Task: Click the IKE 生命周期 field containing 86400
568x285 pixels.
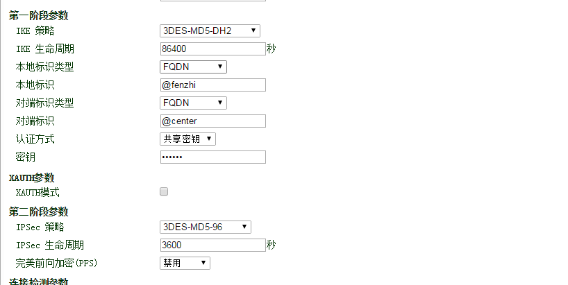Action: tap(212, 49)
